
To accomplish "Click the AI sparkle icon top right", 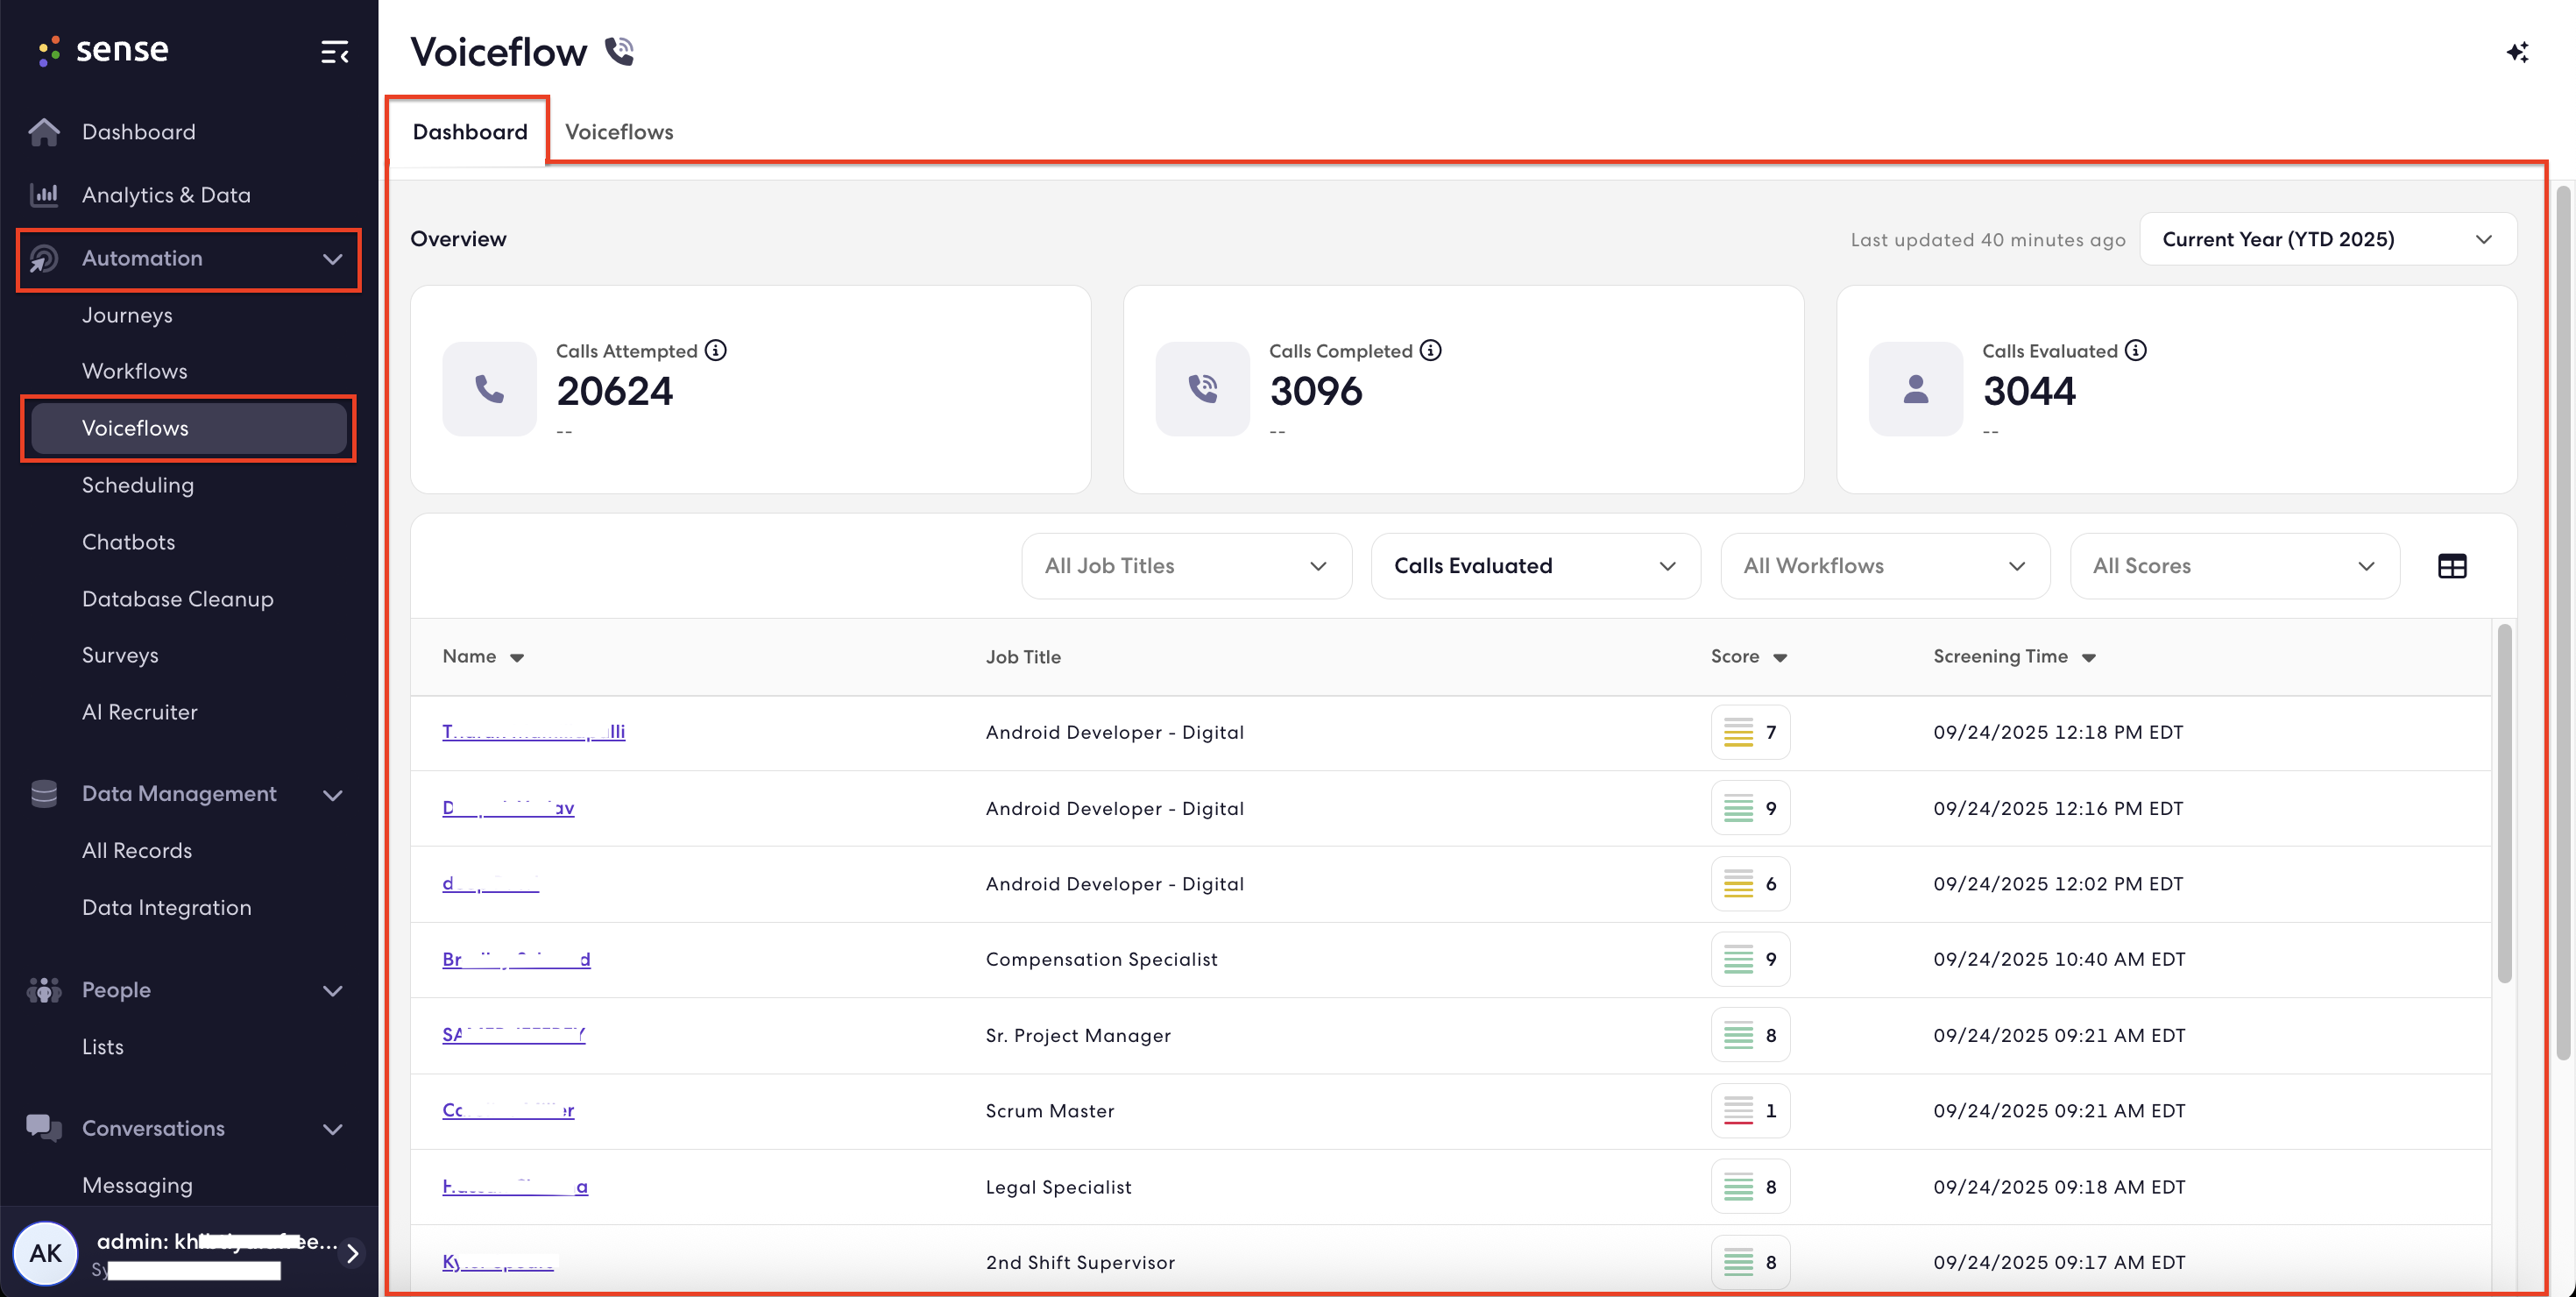I will tap(2517, 52).
